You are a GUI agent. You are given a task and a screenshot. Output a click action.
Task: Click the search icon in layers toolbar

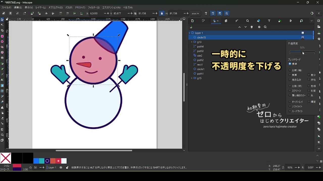(x=265, y=27)
